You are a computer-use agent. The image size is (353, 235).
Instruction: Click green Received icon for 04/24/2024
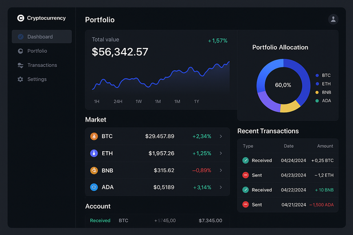[246, 160]
